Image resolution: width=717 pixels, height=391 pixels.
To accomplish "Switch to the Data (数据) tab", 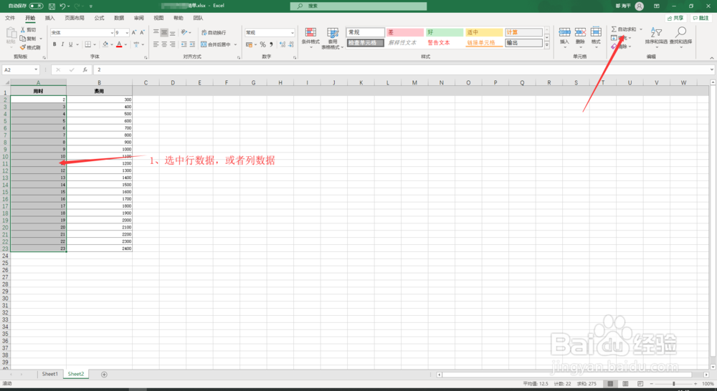I will pyautogui.click(x=119, y=18).
